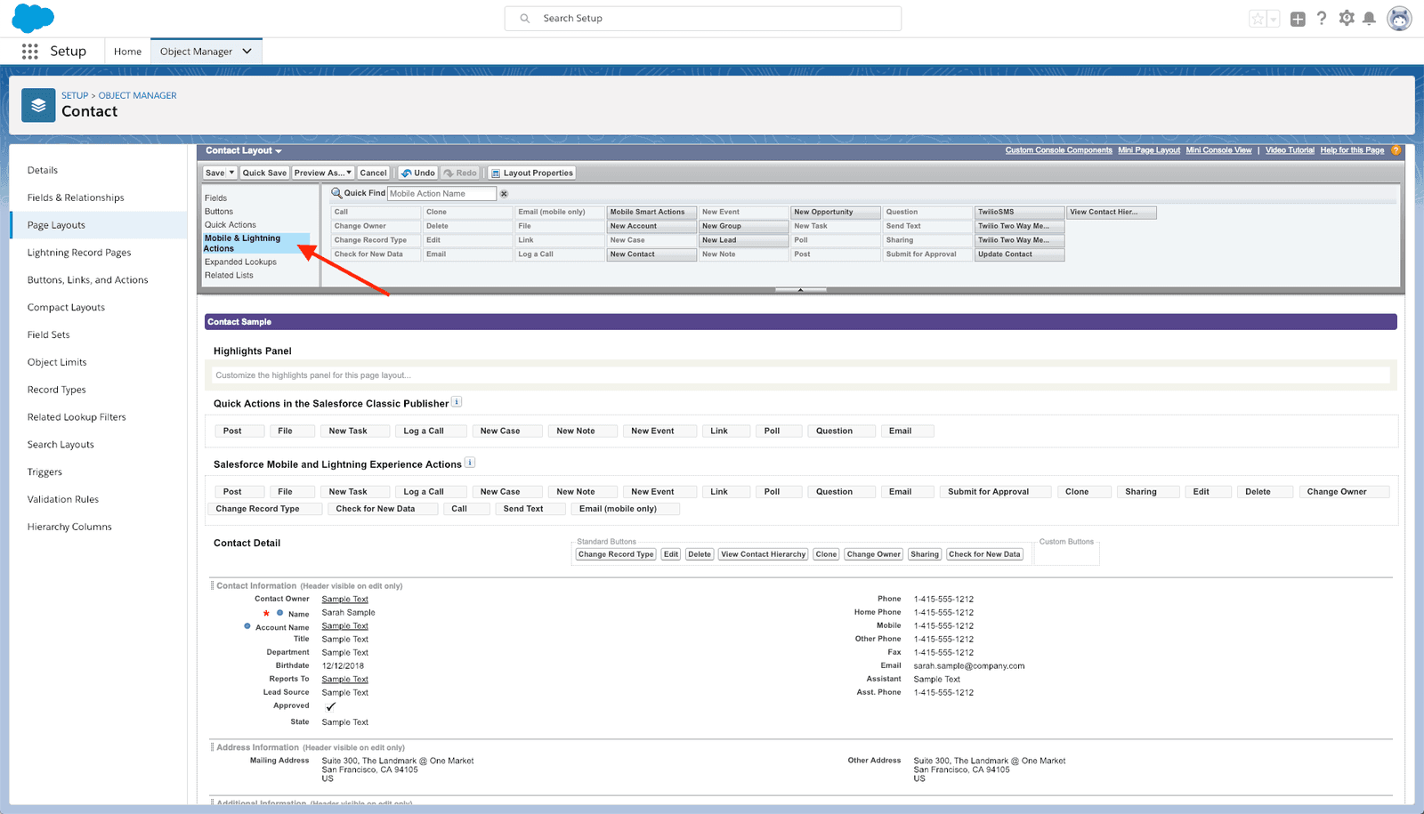The width and height of the screenshot is (1424, 814).
Task: Open the Salesforce App Launcher grid icon
Action: click(28, 51)
